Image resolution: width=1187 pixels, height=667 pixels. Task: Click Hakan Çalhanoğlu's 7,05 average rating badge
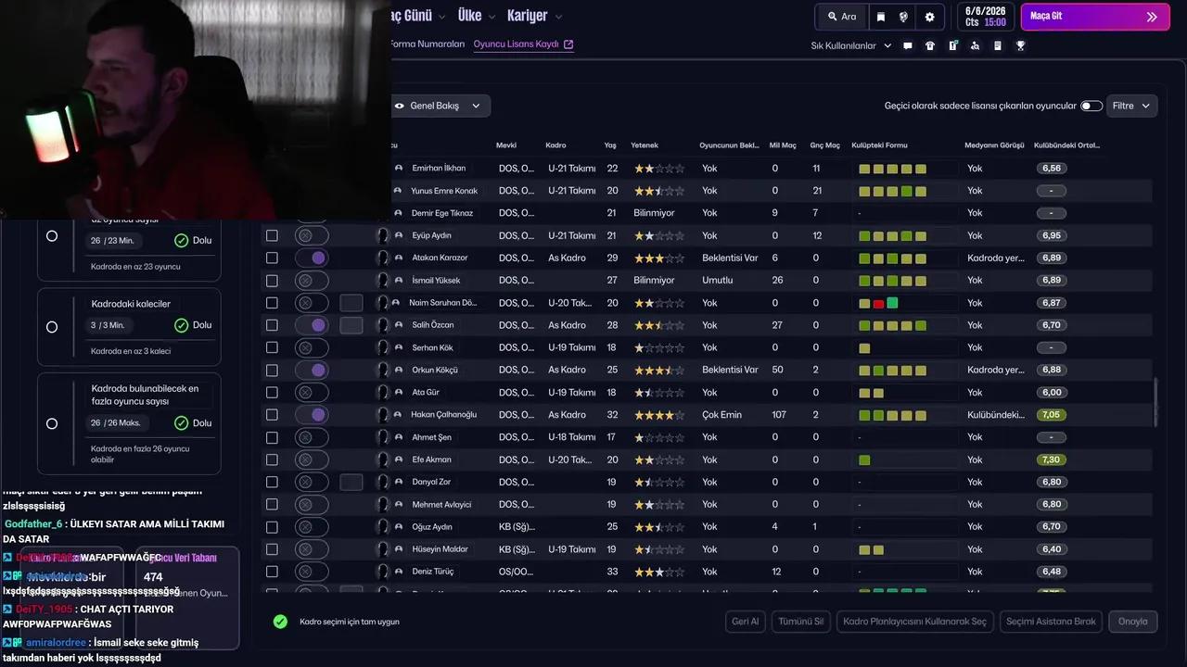pyautogui.click(x=1051, y=415)
